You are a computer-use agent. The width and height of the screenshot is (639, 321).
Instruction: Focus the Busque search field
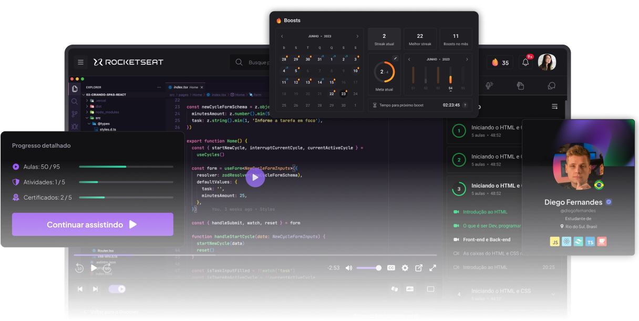click(x=250, y=62)
